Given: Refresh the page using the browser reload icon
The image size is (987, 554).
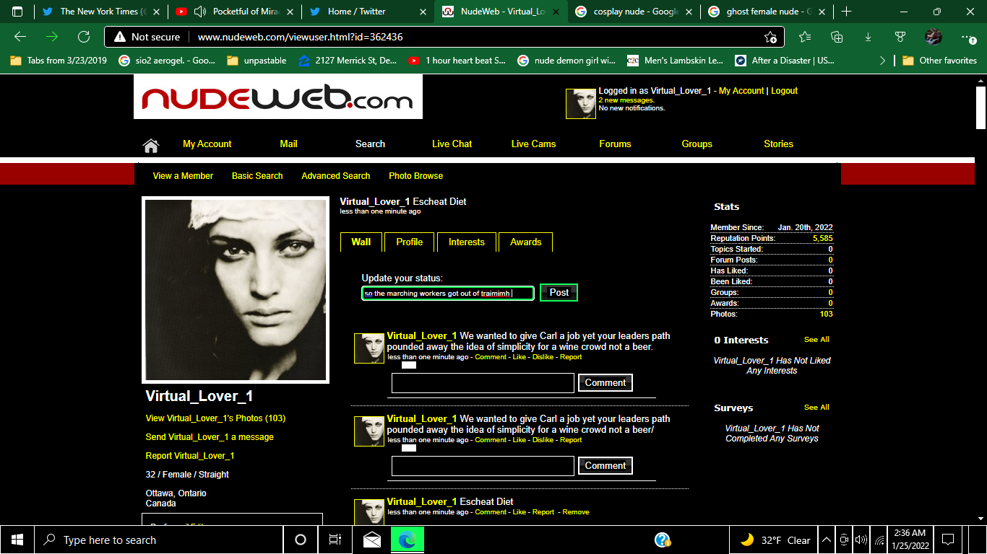Looking at the screenshot, I should pos(84,37).
